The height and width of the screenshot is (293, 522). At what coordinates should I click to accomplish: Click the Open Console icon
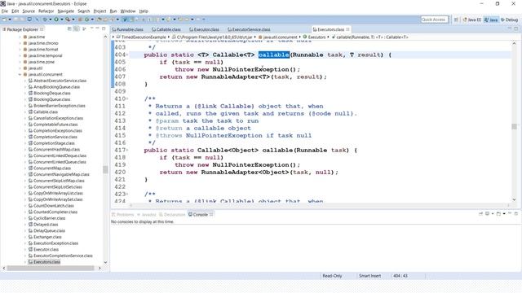498,214
